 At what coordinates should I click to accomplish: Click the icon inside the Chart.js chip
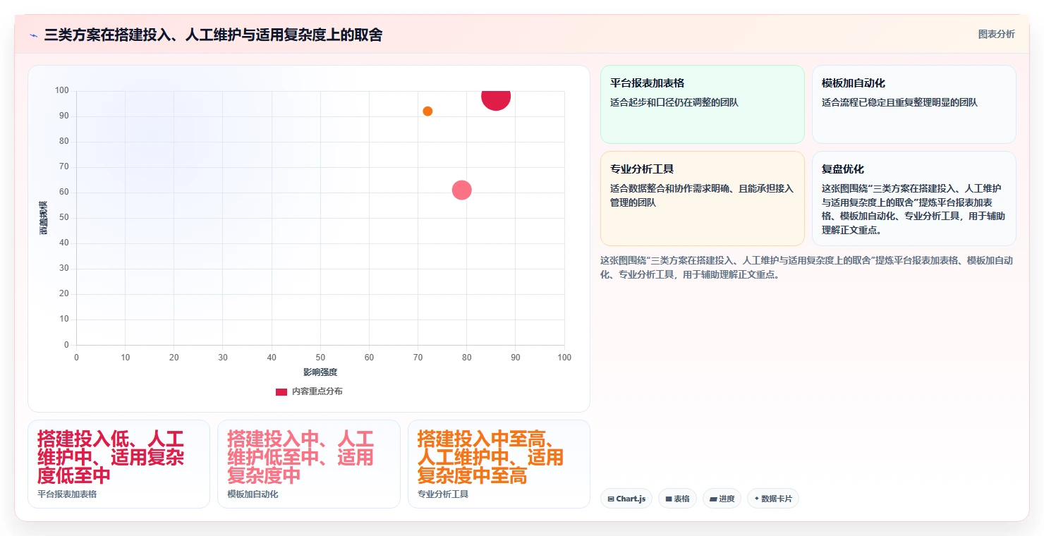coord(611,499)
